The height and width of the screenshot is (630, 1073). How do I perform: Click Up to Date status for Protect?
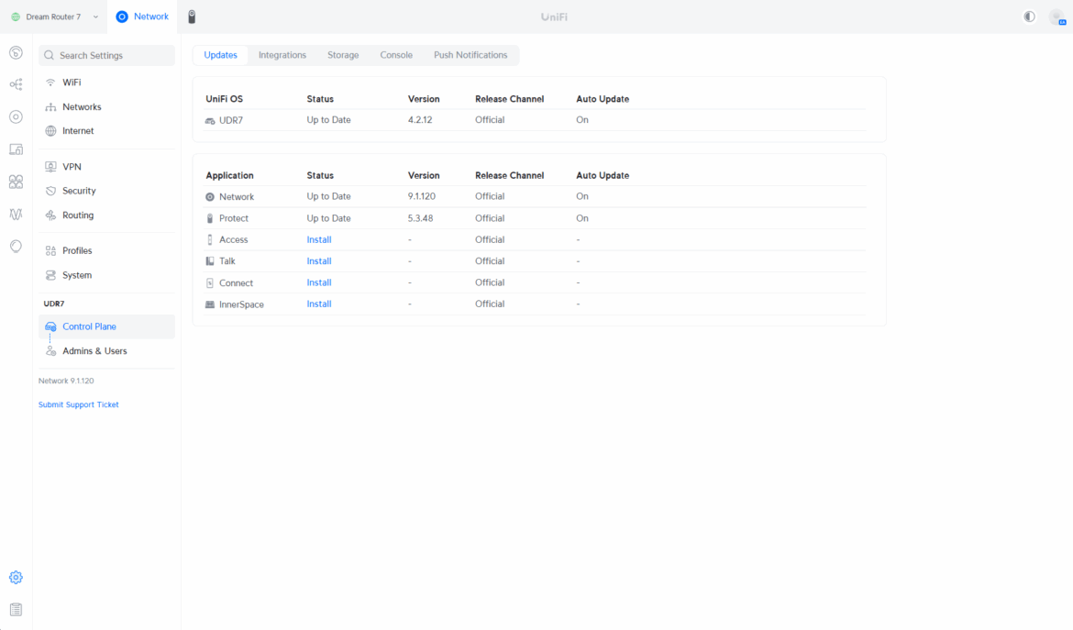(x=328, y=218)
